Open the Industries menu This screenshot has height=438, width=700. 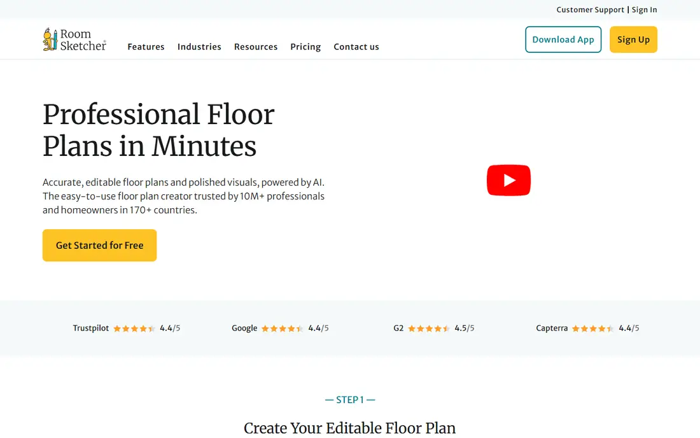point(199,47)
